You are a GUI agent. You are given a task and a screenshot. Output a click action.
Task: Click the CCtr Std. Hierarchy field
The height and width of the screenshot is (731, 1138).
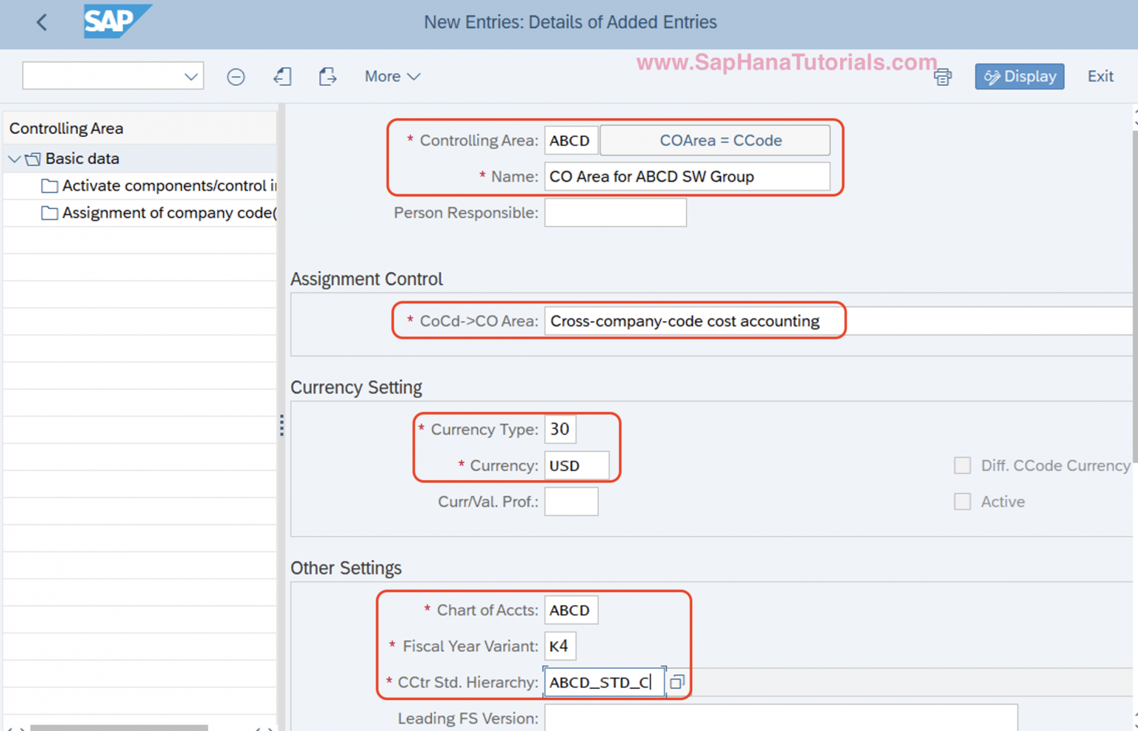click(605, 682)
